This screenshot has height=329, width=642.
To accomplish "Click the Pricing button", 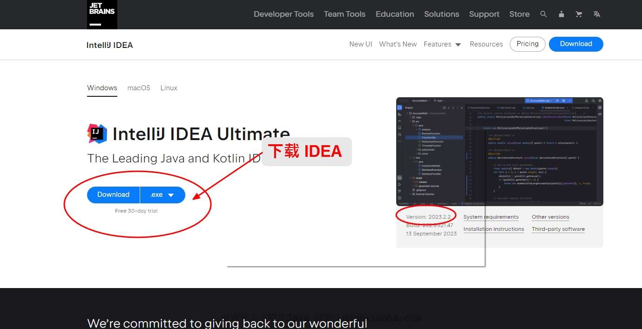I will (x=527, y=44).
